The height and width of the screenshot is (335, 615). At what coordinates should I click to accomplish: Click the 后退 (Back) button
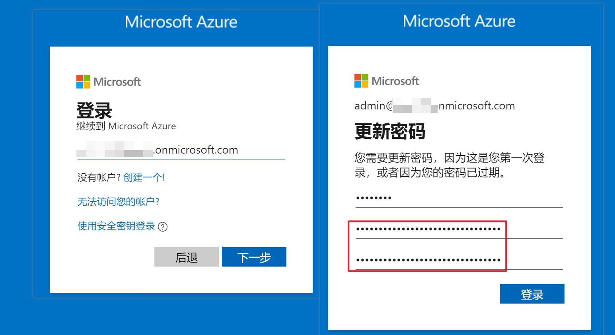coord(187,257)
